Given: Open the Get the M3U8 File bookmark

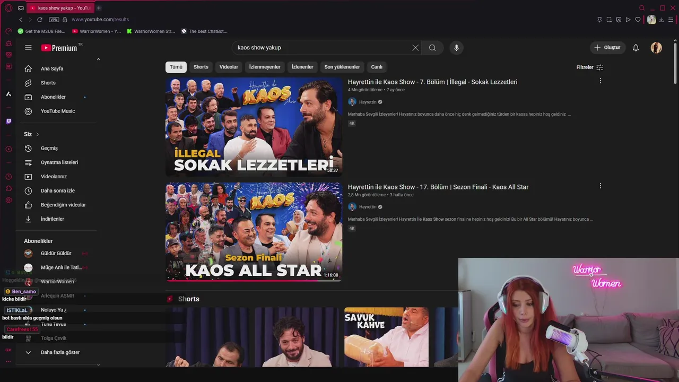Looking at the screenshot, I should pyautogui.click(x=42, y=31).
